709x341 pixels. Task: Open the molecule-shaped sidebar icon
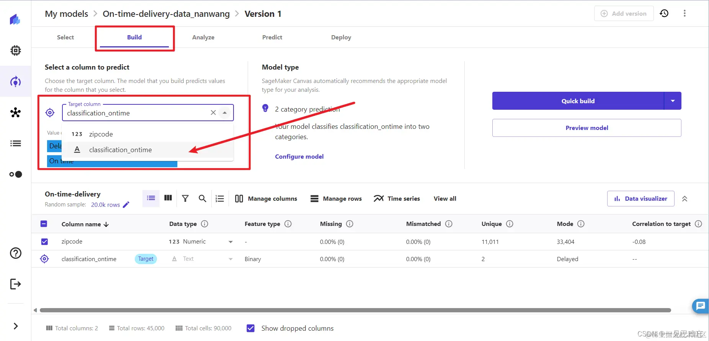15,112
